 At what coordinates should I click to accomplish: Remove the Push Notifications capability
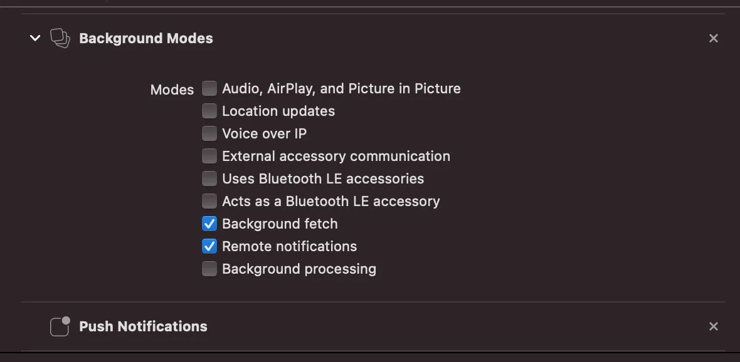point(713,326)
